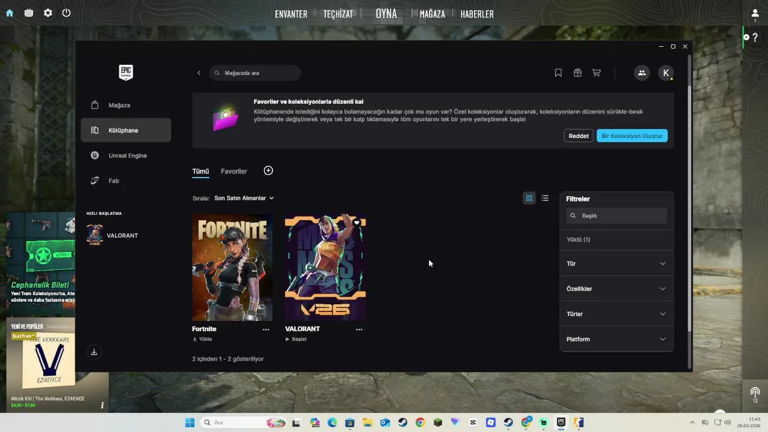The width and height of the screenshot is (768, 432).
Task: Expand the Özellikler filter
Action: pyautogui.click(x=617, y=289)
